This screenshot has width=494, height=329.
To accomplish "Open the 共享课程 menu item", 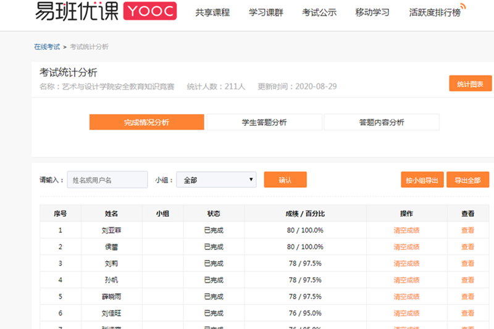I will click(x=212, y=12).
